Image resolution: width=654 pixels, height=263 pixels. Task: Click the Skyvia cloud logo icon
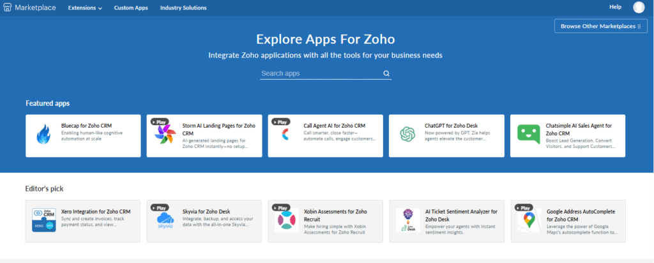point(164,221)
